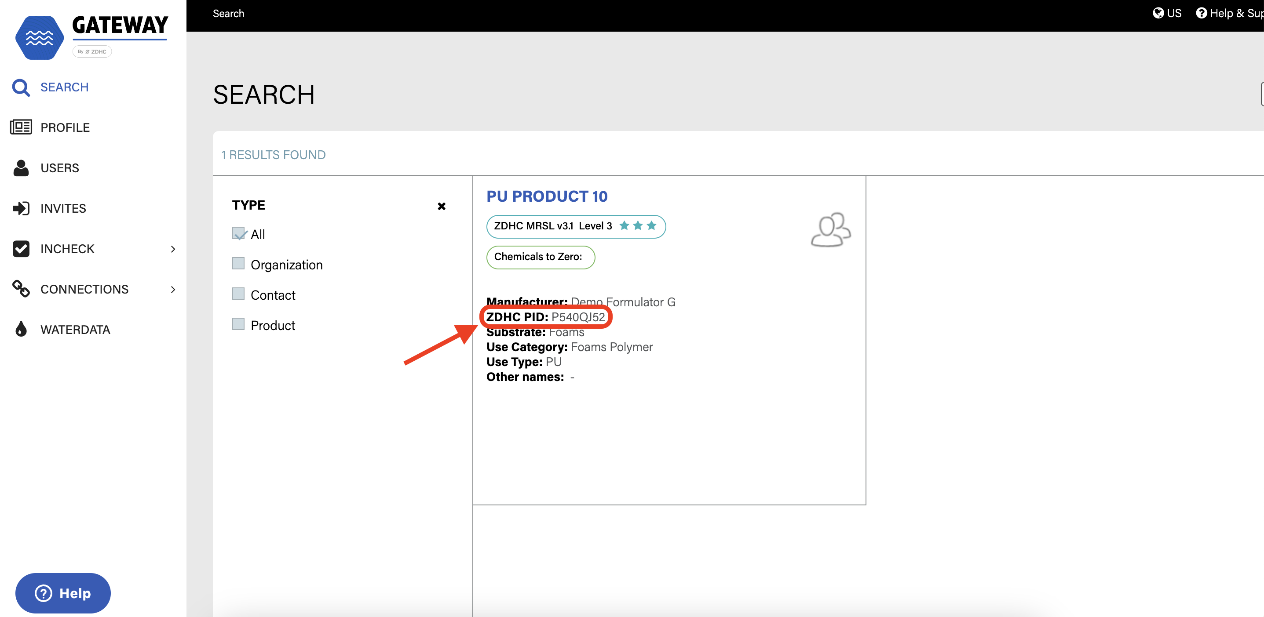Click the Search field in top bar

pos(228,14)
